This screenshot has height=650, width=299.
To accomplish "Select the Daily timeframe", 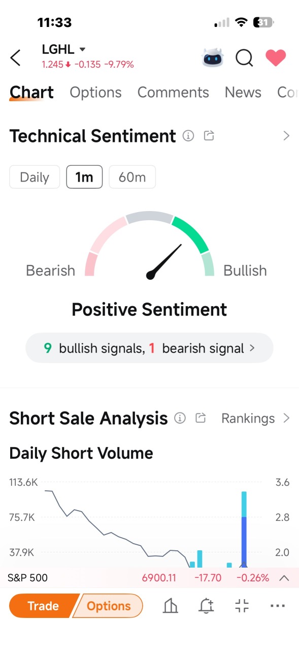I will 35,177.
